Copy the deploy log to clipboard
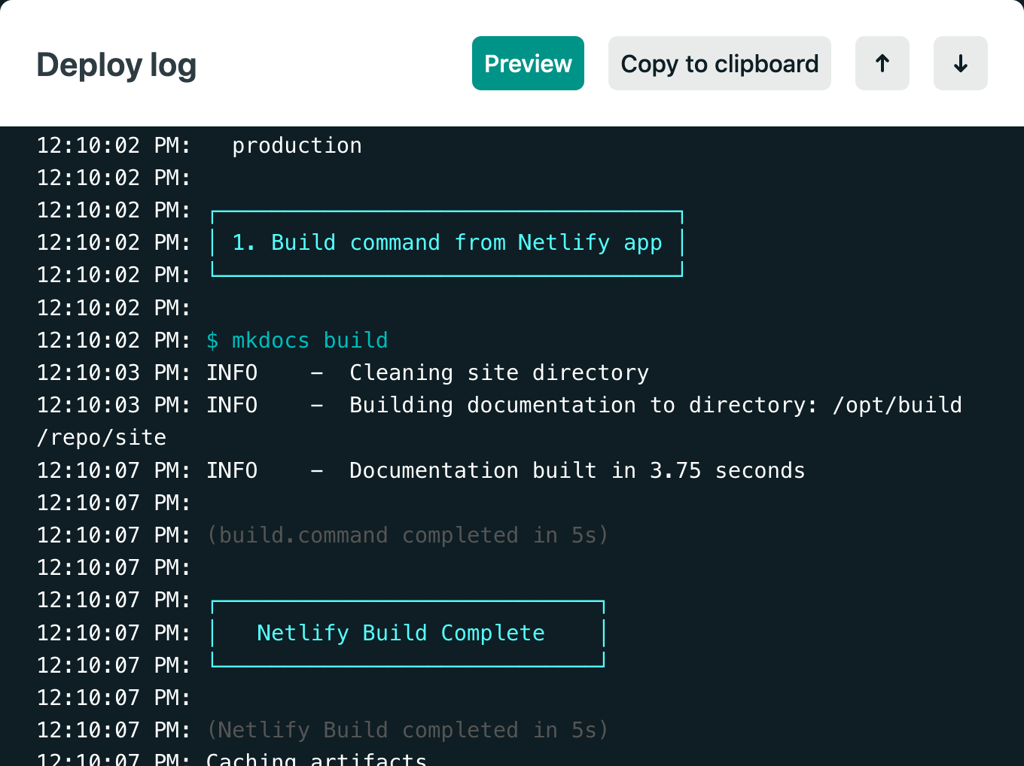 click(719, 63)
